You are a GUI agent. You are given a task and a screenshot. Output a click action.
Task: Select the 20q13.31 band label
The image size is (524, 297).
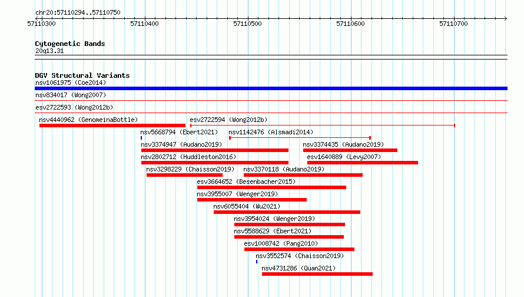(x=49, y=51)
